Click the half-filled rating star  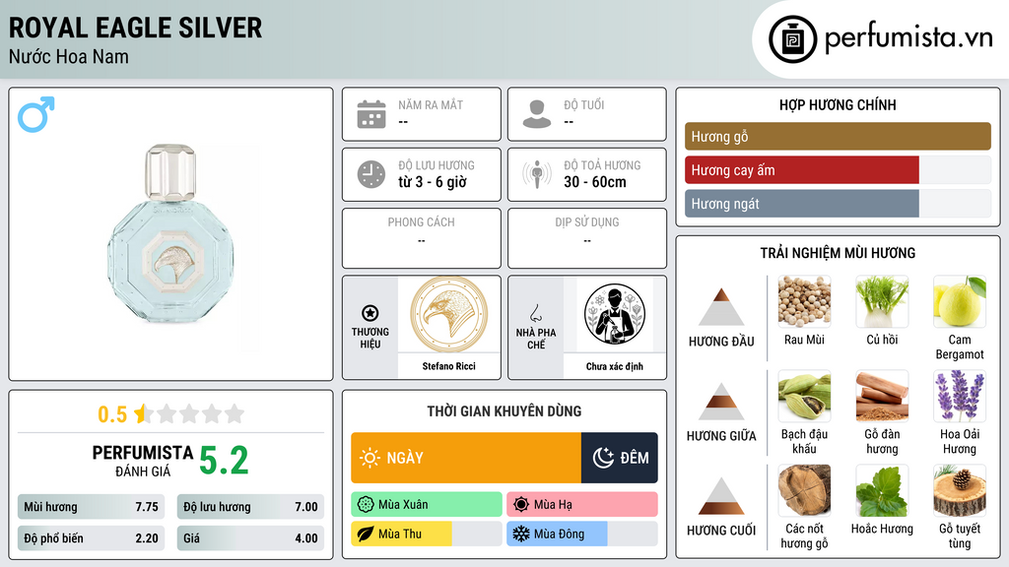pos(142,413)
